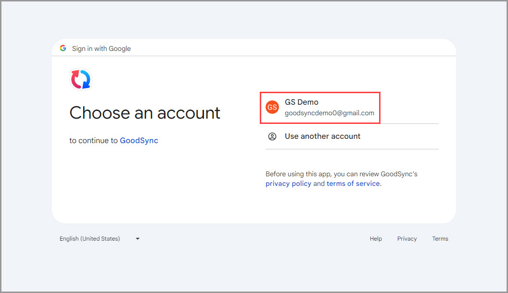This screenshot has height=293, width=508.
Task: Select the orange GS avatar icon
Action: pos(272,107)
